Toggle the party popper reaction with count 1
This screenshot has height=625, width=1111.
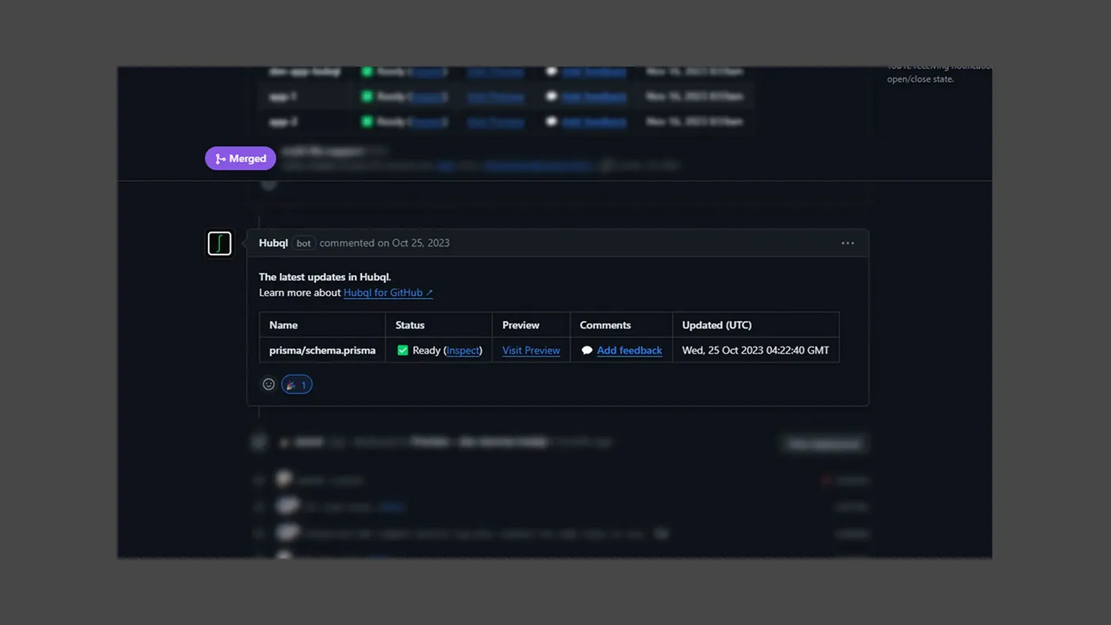pyautogui.click(x=297, y=385)
